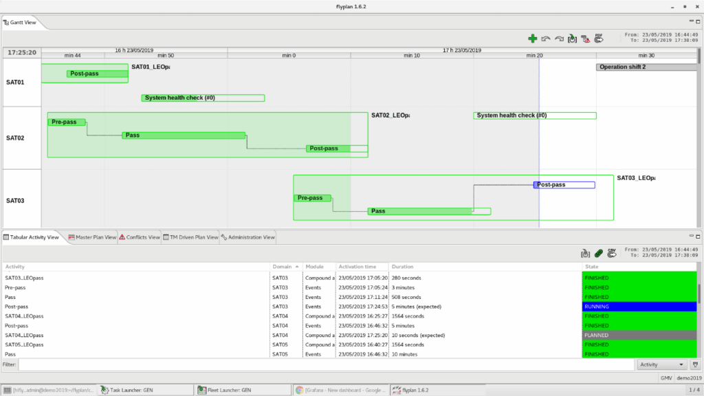This screenshot has width=704, height=396.
Task: Click the Activation time column header
Action: tap(362, 267)
